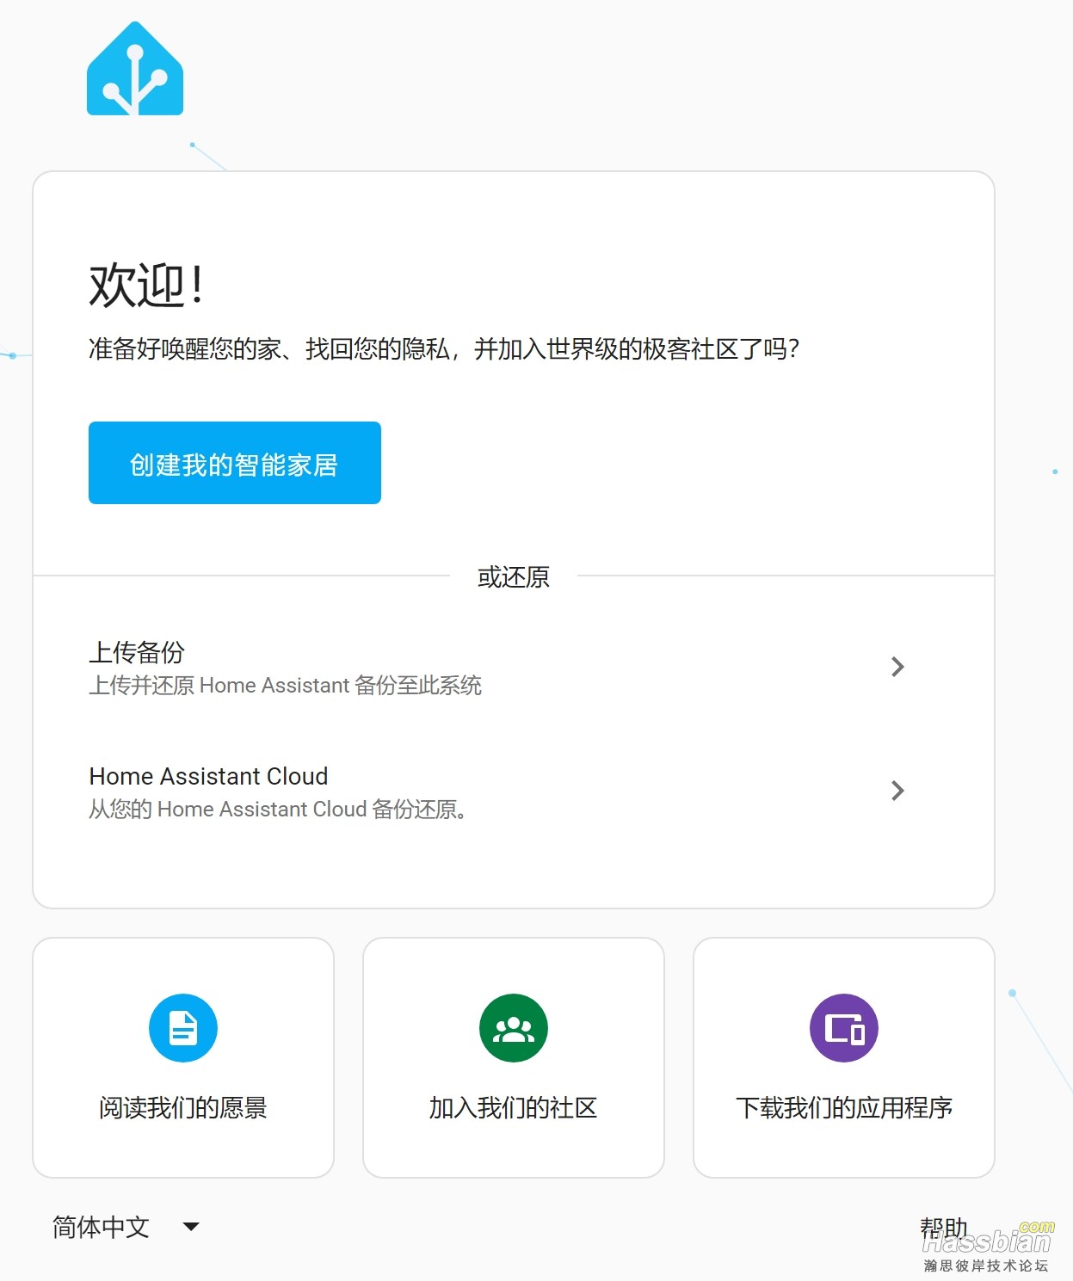The image size is (1073, 1281).
Task: Open 加入我们的社区 card
Action: click(514, 1057)
